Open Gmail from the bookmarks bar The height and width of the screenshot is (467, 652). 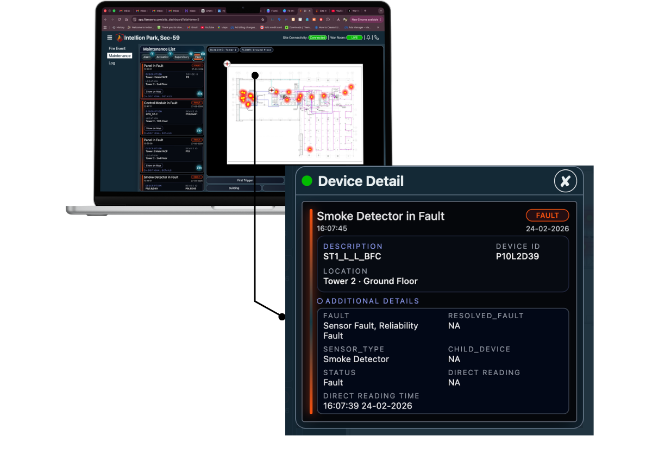191,28
